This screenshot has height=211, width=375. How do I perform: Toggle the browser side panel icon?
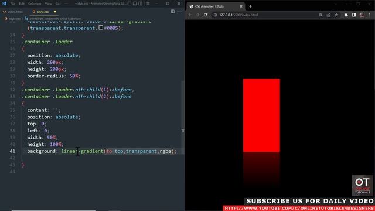[x=354, y=15]
